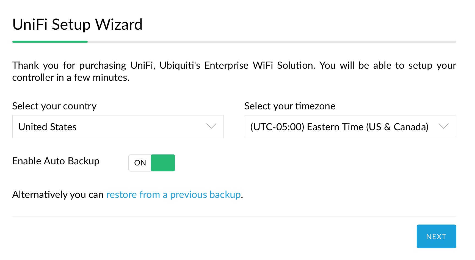Click the gray unfilled part of progress bar
The width and height of the screenshot is (475, 260).
[x=272, y=42]
